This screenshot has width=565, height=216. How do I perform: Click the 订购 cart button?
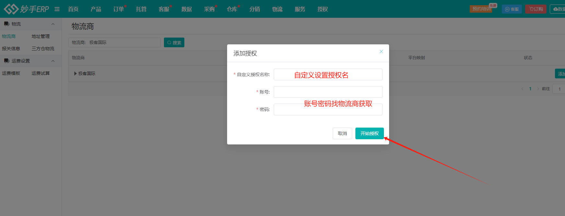coord(536,9)
